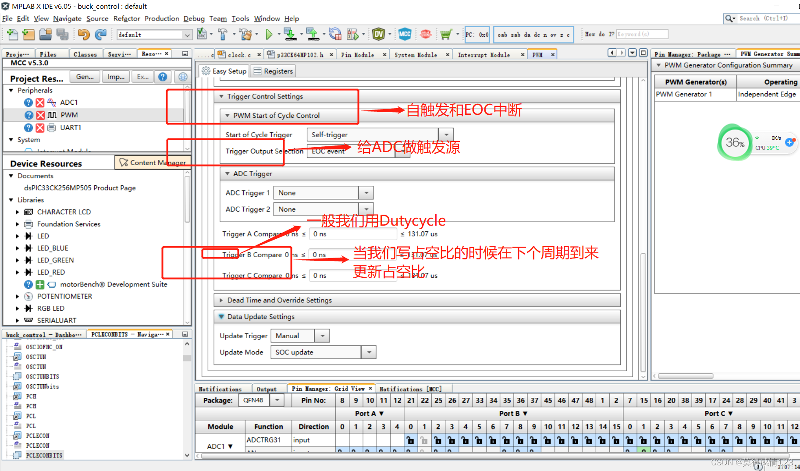Click the Run Project toolbar icon
The image size is (800, 471).
click(x=269, y=34)
